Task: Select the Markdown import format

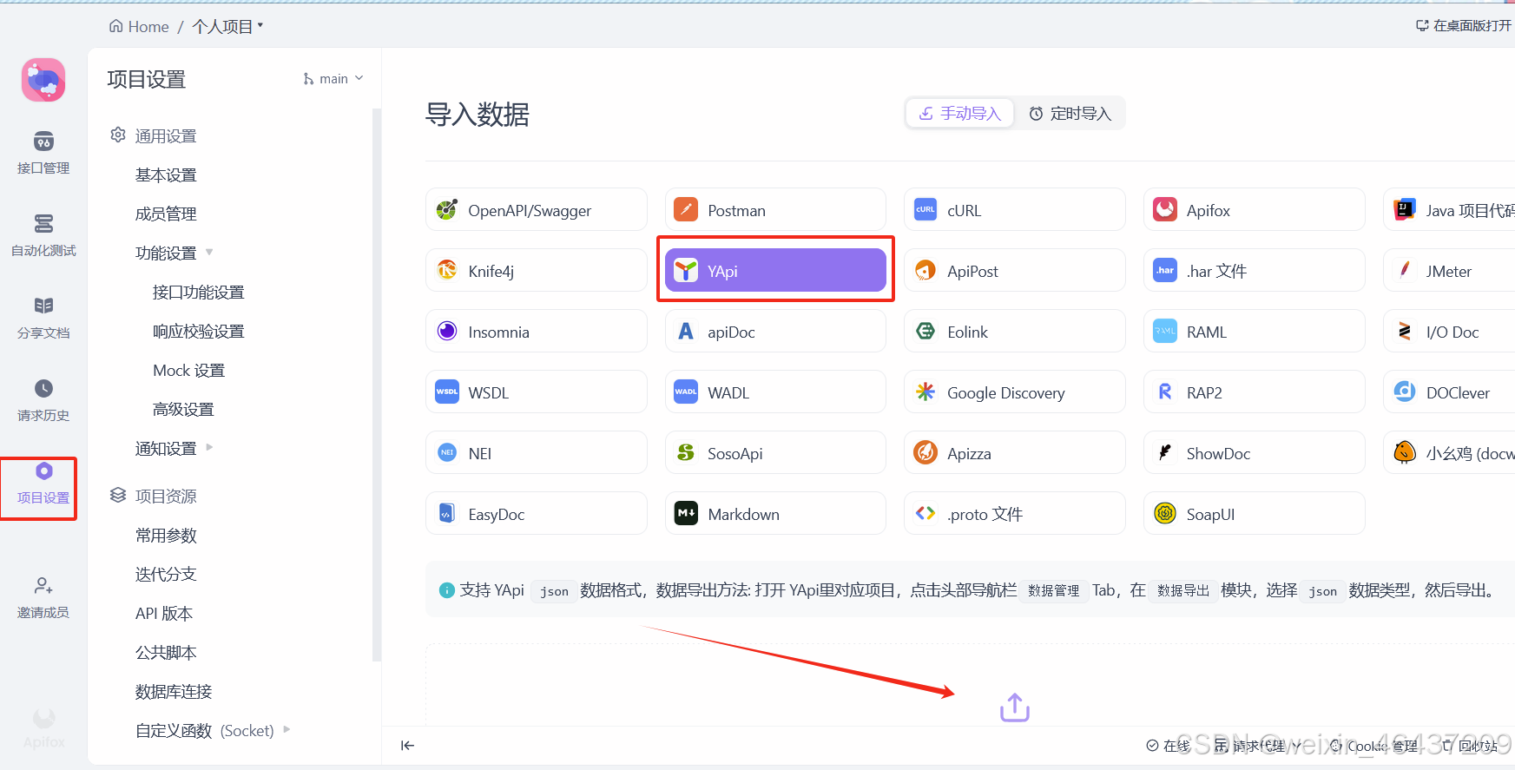Action: pyautogui.click(x=776, y=514)
